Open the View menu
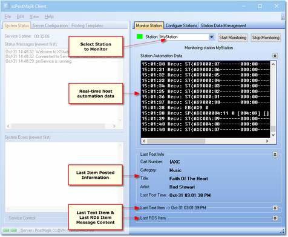This screenshot has width=288, height=237. pyautogui.click(x=34, y=16)
